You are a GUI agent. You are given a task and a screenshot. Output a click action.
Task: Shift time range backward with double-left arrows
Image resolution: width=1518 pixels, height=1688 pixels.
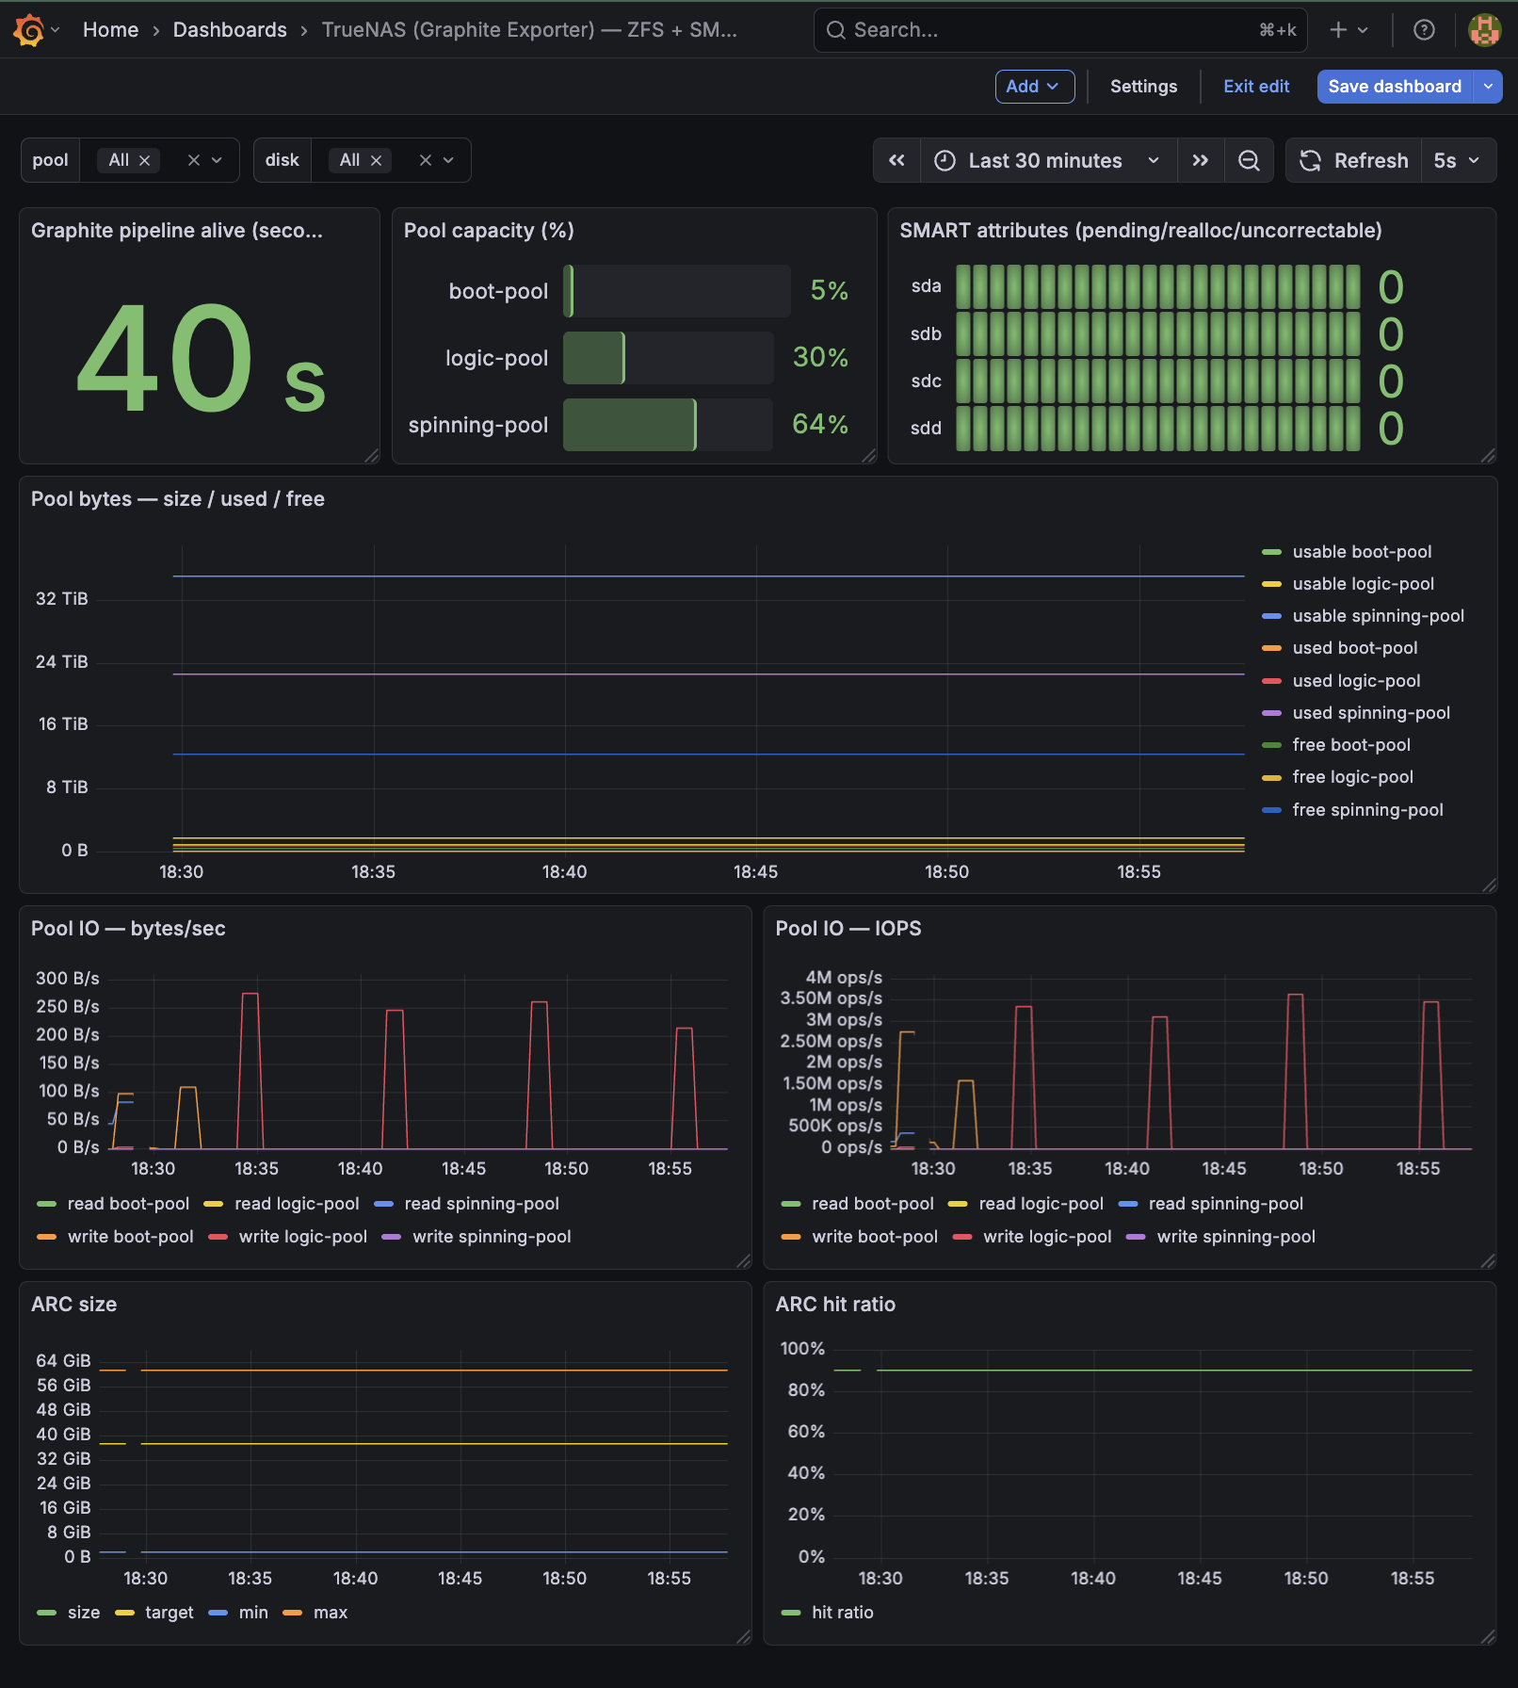click(896, 161)
